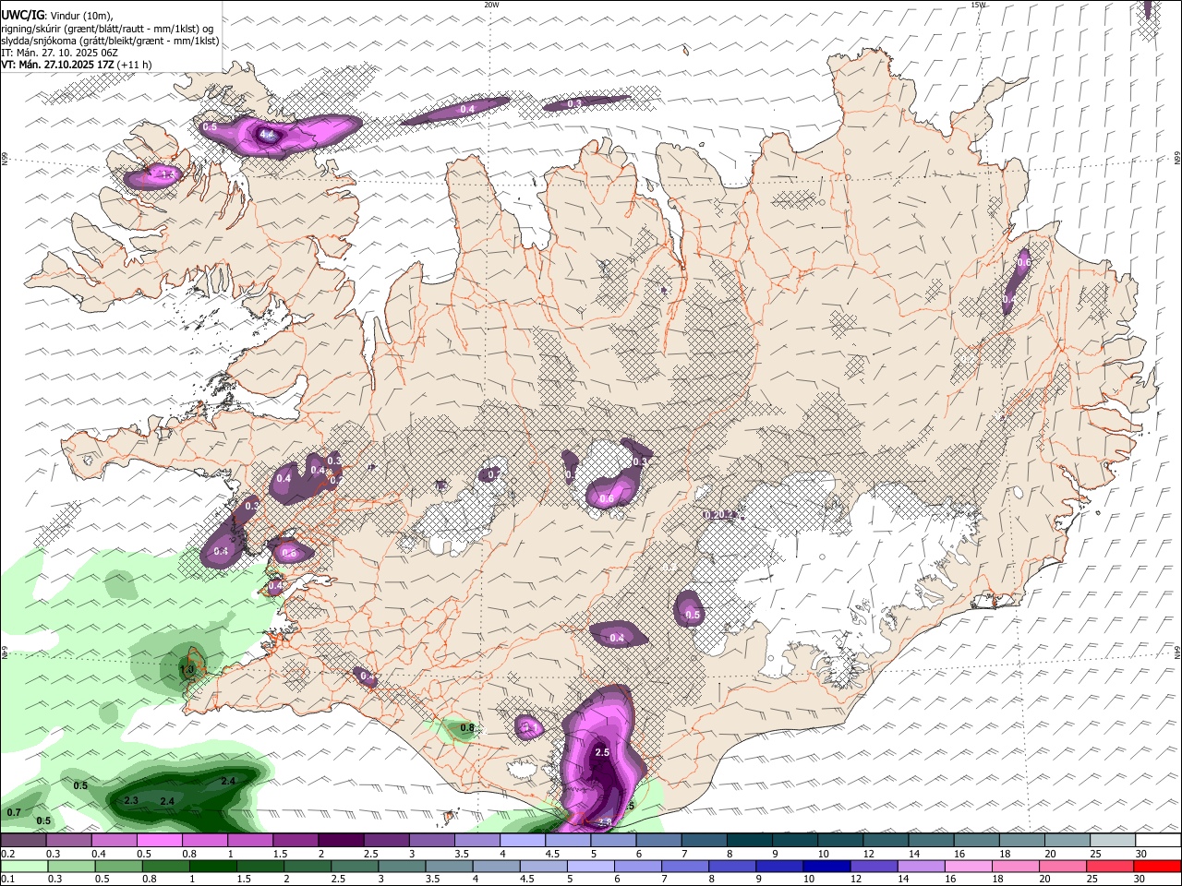The image size is (1182, 886).
Task: Click the lavender 4–4.5 snow legend swatch
Action: [x=523, y=841]
